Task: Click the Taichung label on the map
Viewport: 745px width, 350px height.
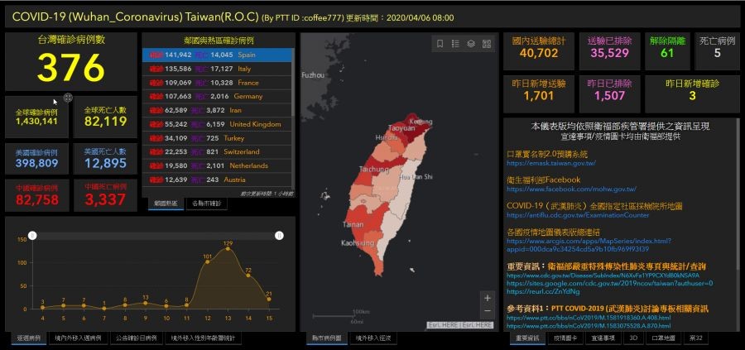Action: tap(374, 169)
